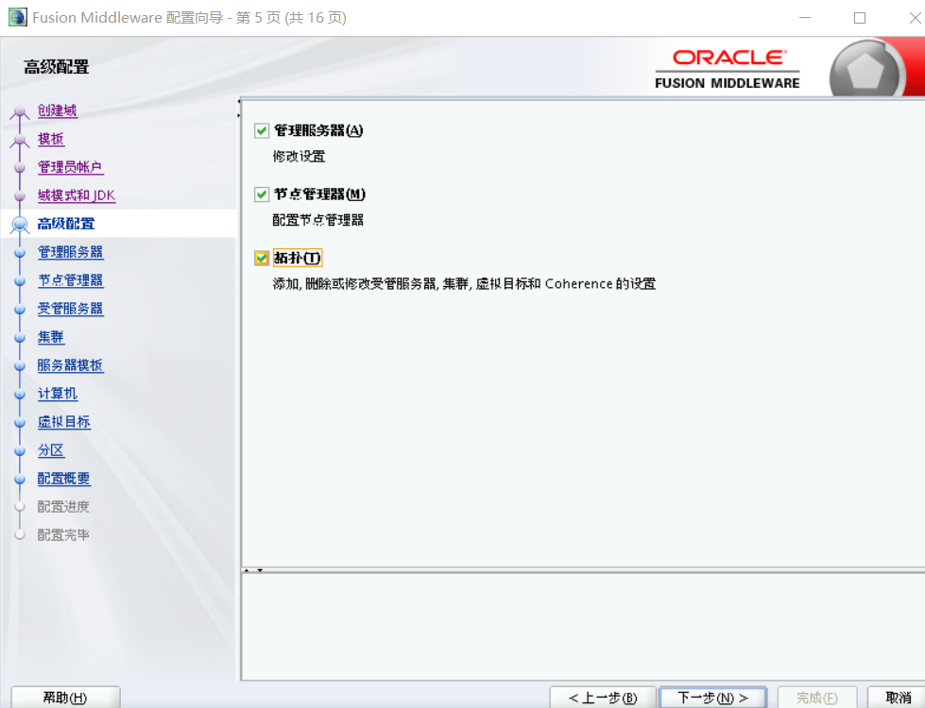
Task: Click the horizontal splitter above the bottom panel
Action: [567, 570]
